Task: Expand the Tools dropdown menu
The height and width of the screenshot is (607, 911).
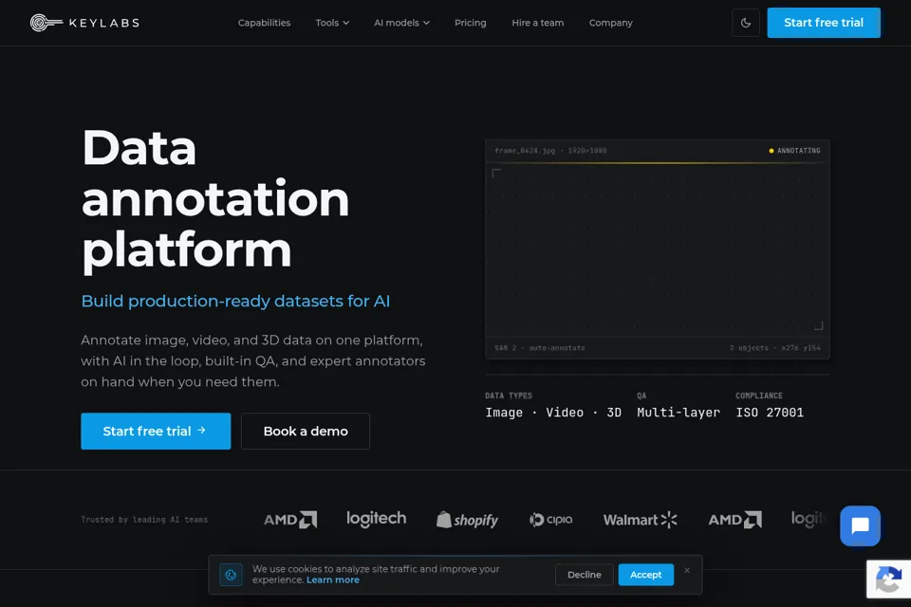Action: 332,23
